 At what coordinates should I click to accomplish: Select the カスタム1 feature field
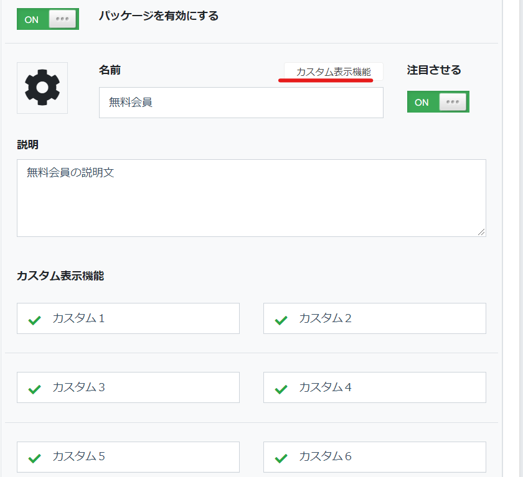(128, 318)
